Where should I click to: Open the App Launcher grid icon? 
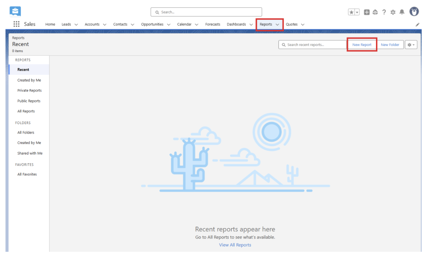(x=16, y=24)
